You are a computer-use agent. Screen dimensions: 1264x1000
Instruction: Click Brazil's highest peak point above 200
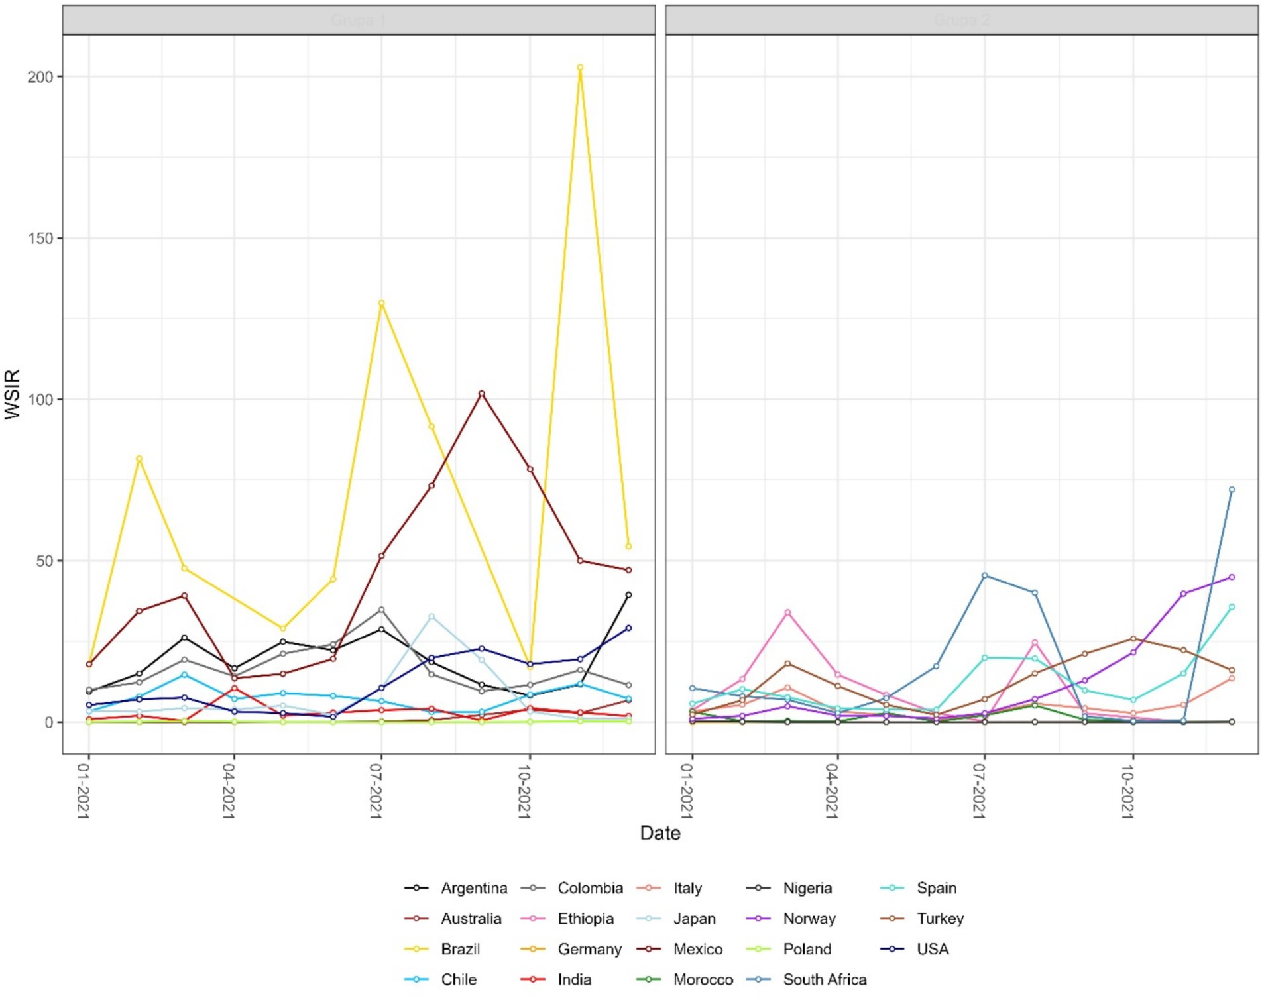click(580, 68)
